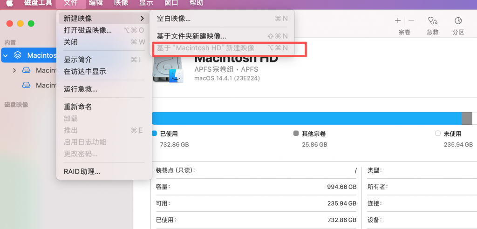
Task: Click the First Aid (急救) stethoscope icon
Action: click(433, 21)
